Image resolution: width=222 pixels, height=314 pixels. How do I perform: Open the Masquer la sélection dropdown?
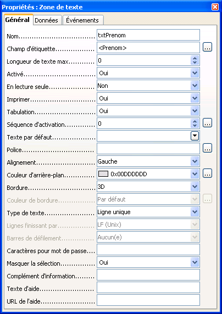point(195,262)
